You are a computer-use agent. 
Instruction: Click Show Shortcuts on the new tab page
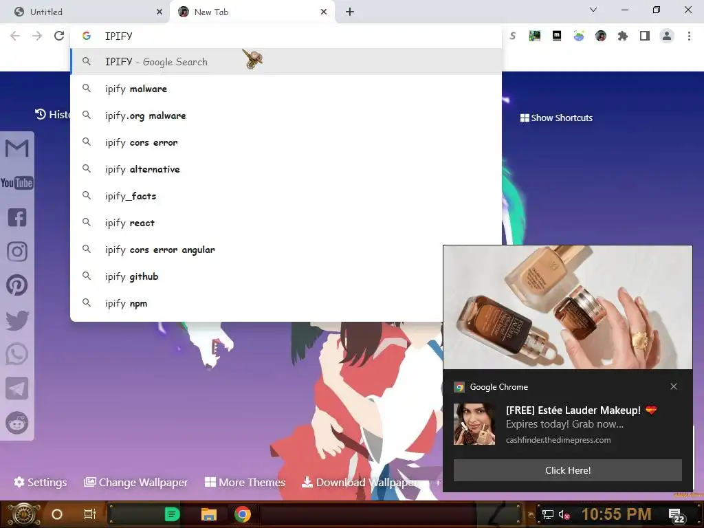pyautogui.click(x=556, y=118)
